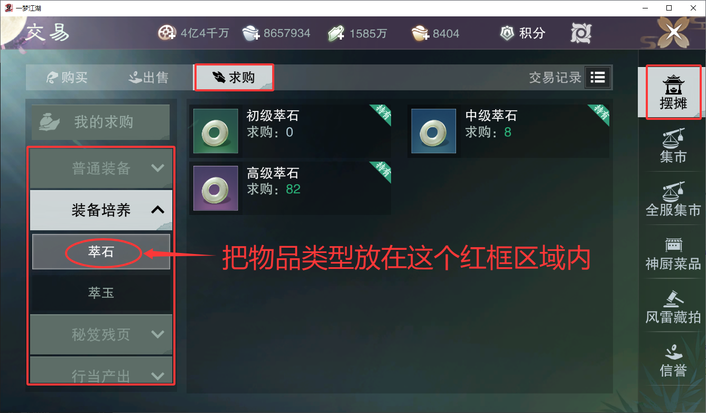This screenshot has height=413, width=706.
Task: Close the trade panel with X
Action: [674, 32]
